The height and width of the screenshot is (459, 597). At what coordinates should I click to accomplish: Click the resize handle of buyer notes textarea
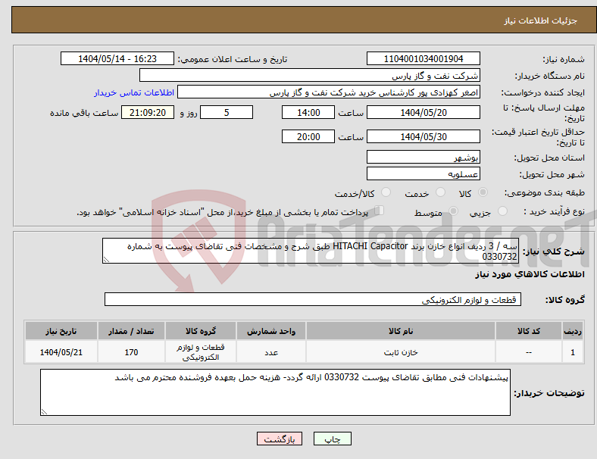44,412
